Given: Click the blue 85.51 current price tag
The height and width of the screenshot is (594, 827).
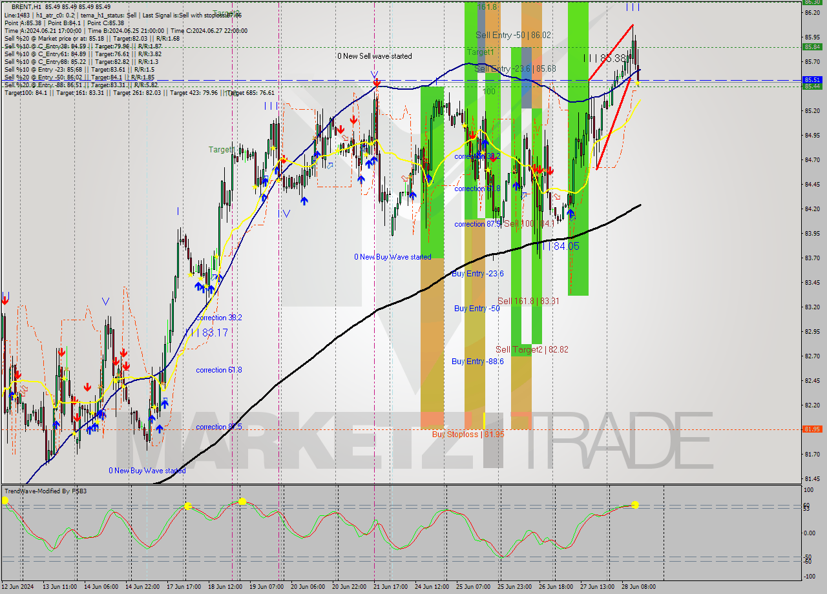Looking at the screenshot, I should 811,80.
